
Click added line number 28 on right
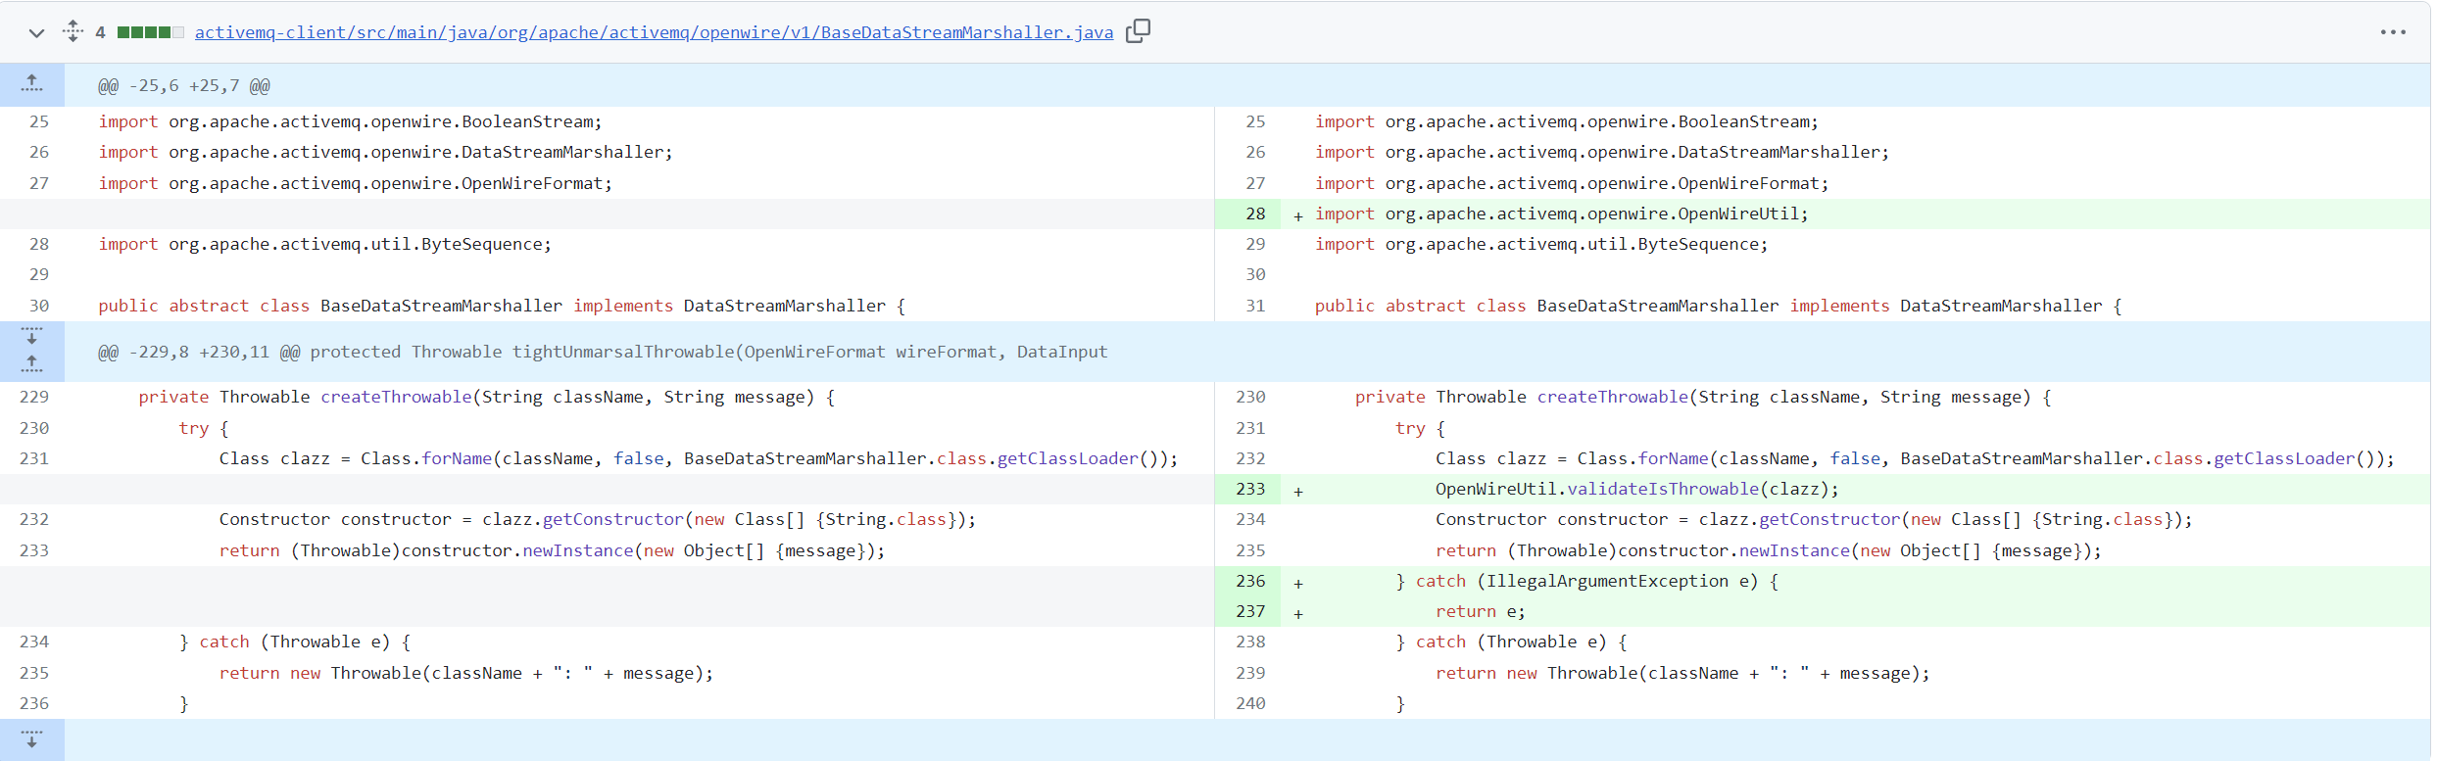[1255, 214]
